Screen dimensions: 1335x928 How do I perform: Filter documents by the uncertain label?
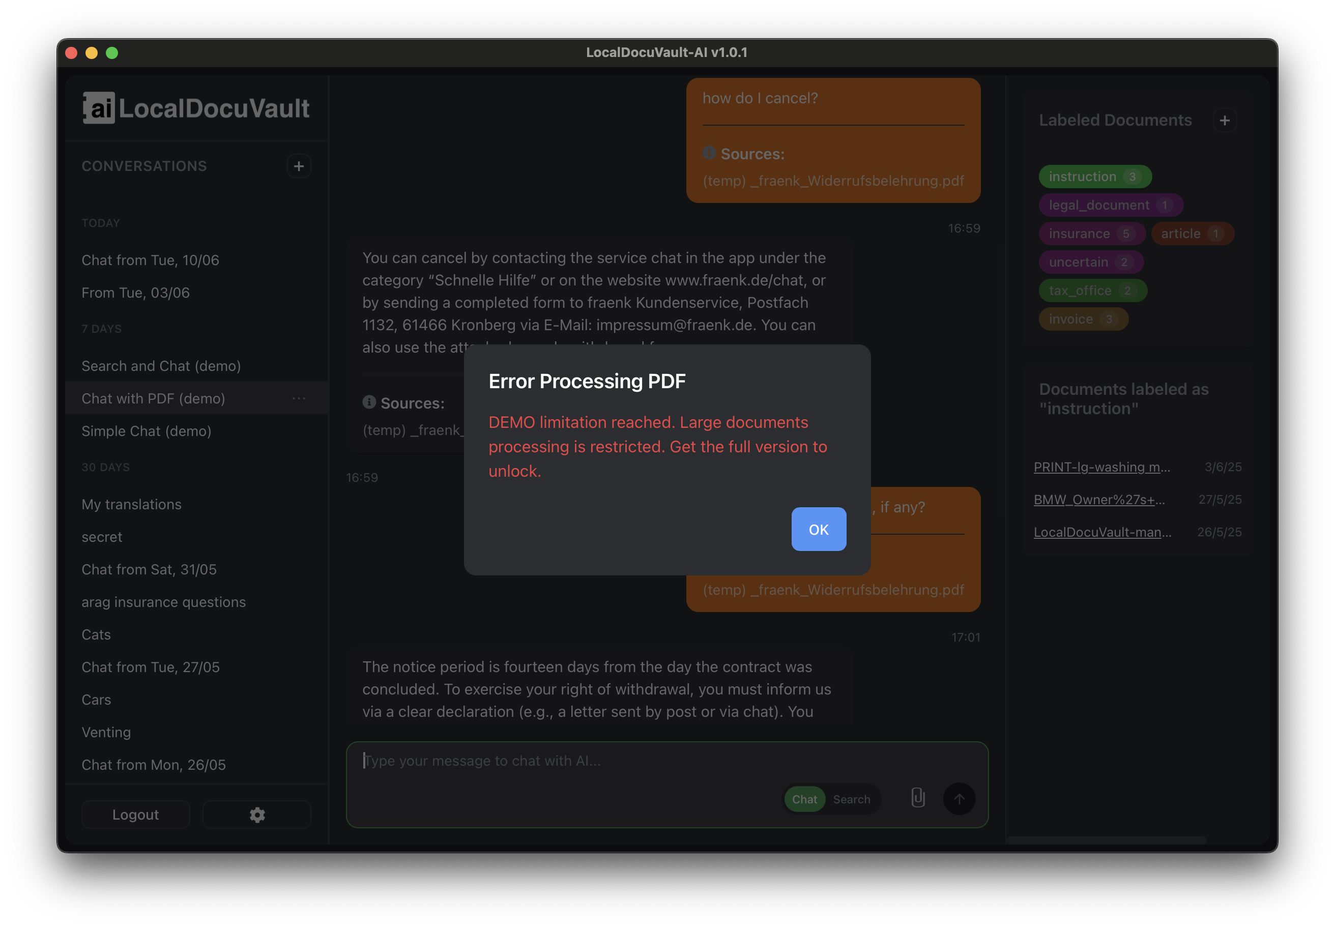tap(1091, 262)
